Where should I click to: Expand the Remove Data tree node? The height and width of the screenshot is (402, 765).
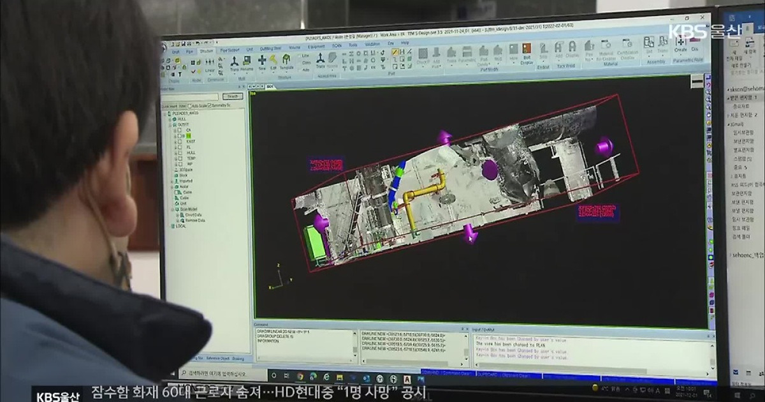[177, 221]
